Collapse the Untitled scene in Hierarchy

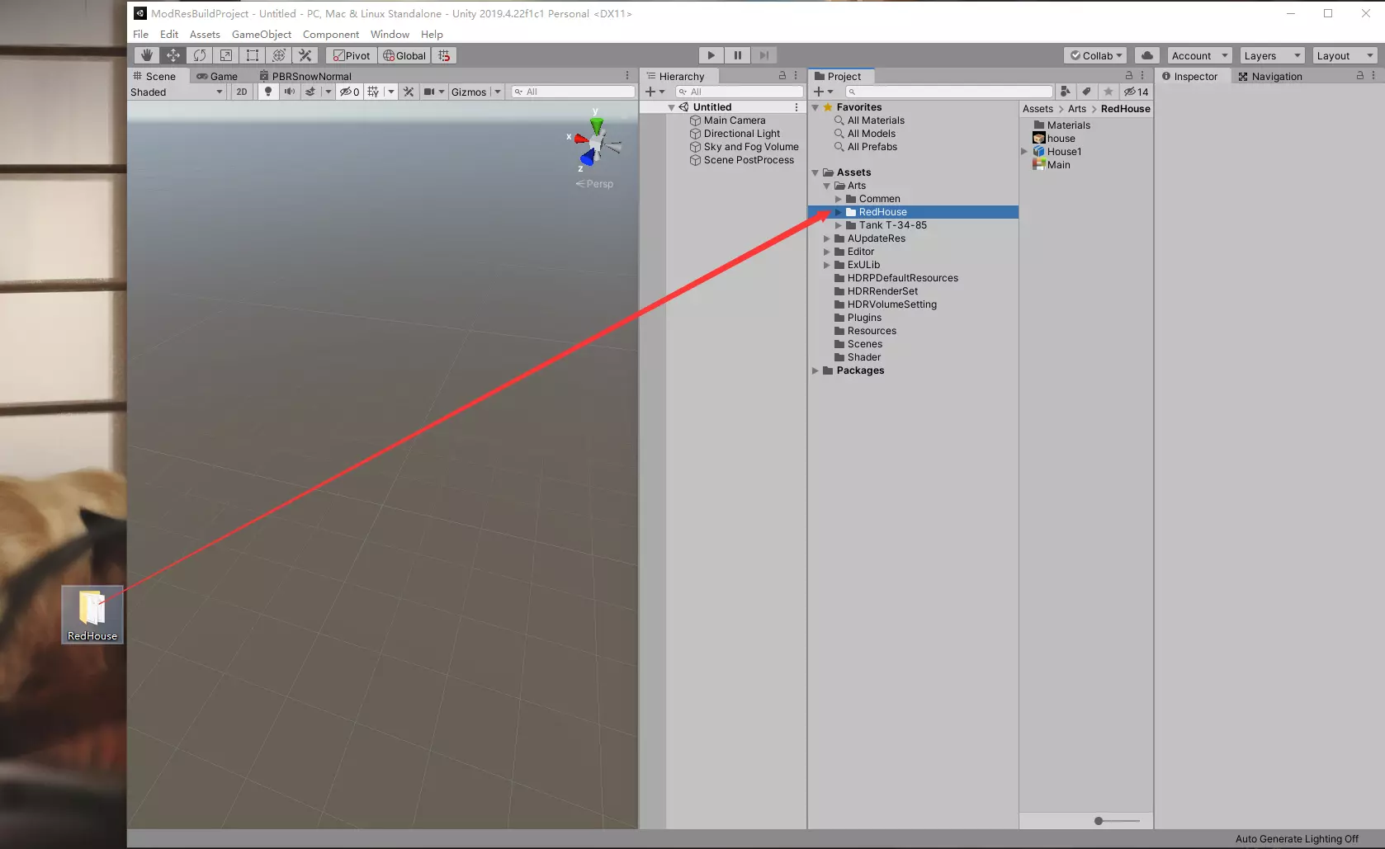click(x=672, y=107)
